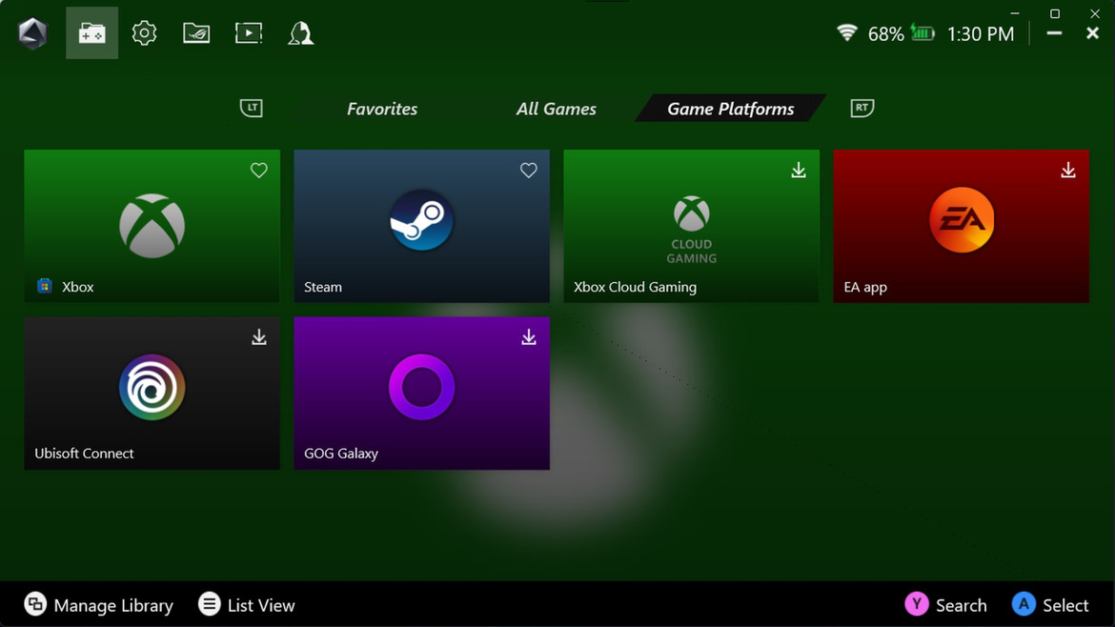Open the Ubisoft Connect tile
Image resolution: width=1115 pixels, height=627 pixels.
tap(152, 394)
